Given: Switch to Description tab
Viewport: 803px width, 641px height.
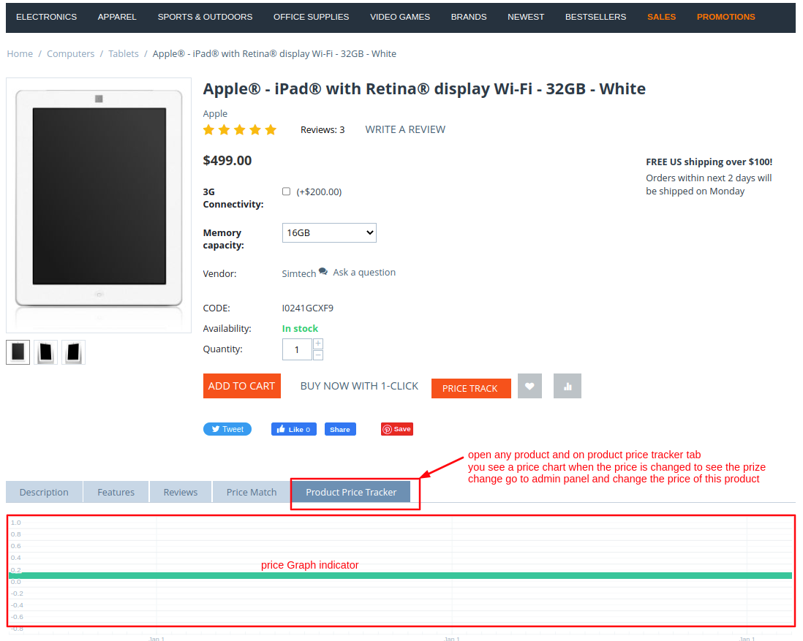Looking at the screenshot, I should coord(44,492).
